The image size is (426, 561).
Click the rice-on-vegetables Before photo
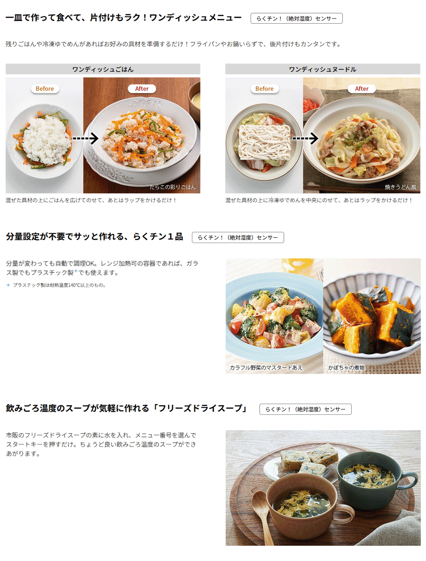[44, 135]
